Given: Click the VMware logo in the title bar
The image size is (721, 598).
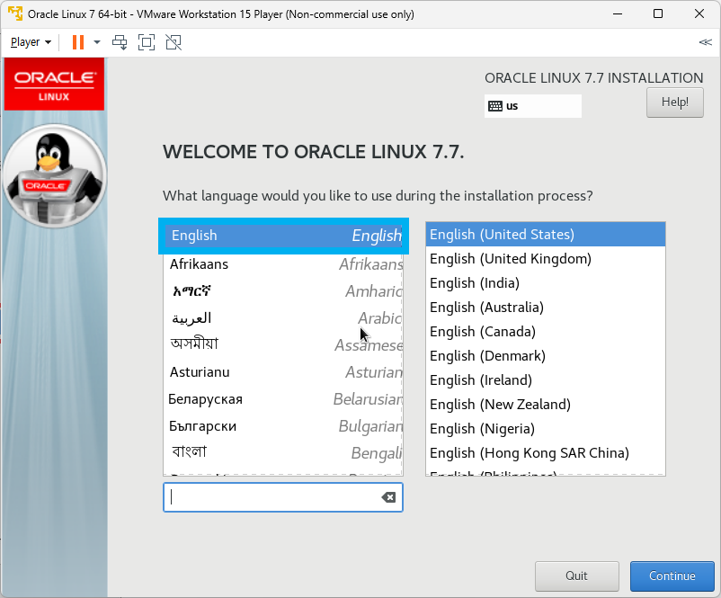Looking at the screenshot, I should point(15,13).
